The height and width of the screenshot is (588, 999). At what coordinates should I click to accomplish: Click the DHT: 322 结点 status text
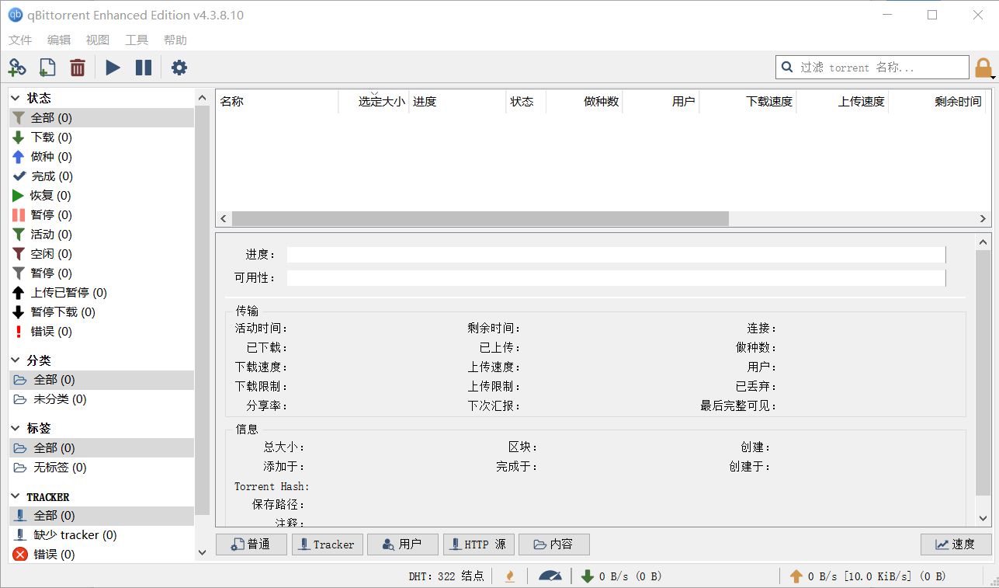click(446, 576)
